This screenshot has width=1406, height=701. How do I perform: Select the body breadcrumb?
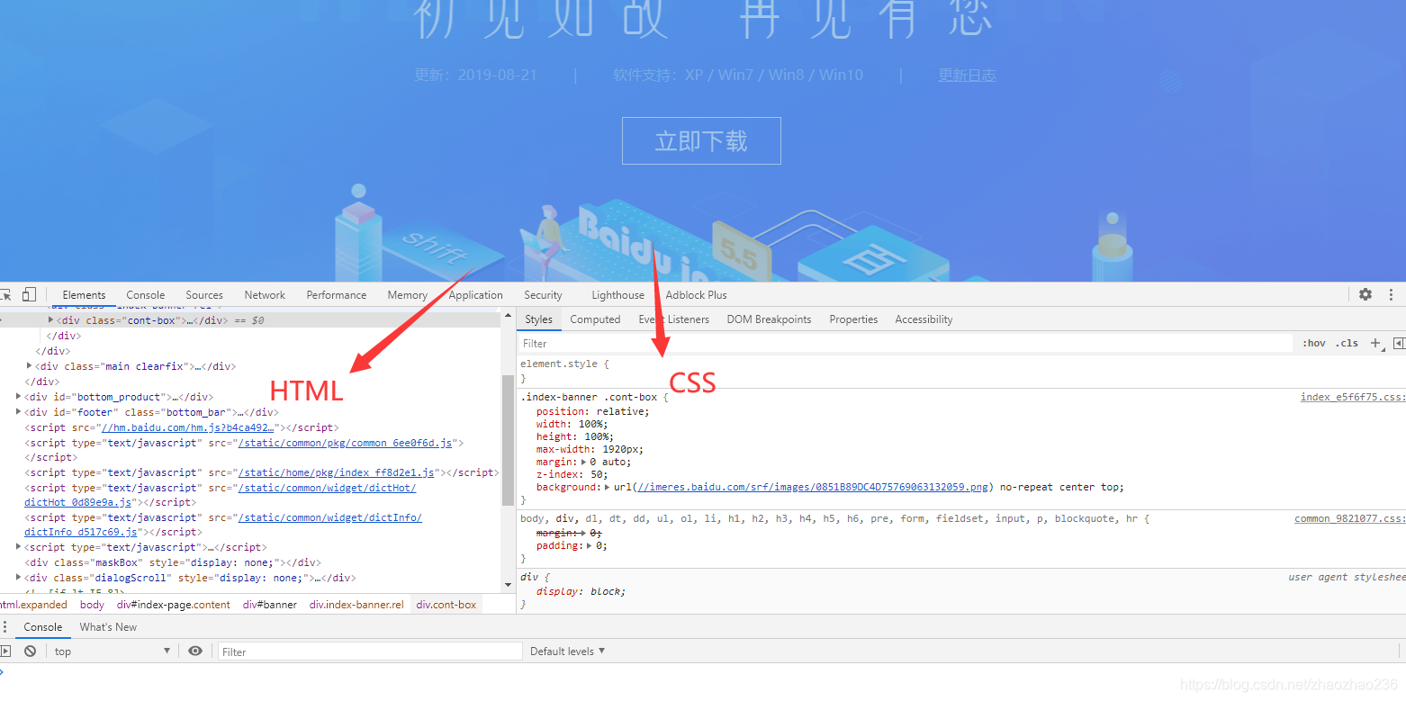(x=92, y=605)
